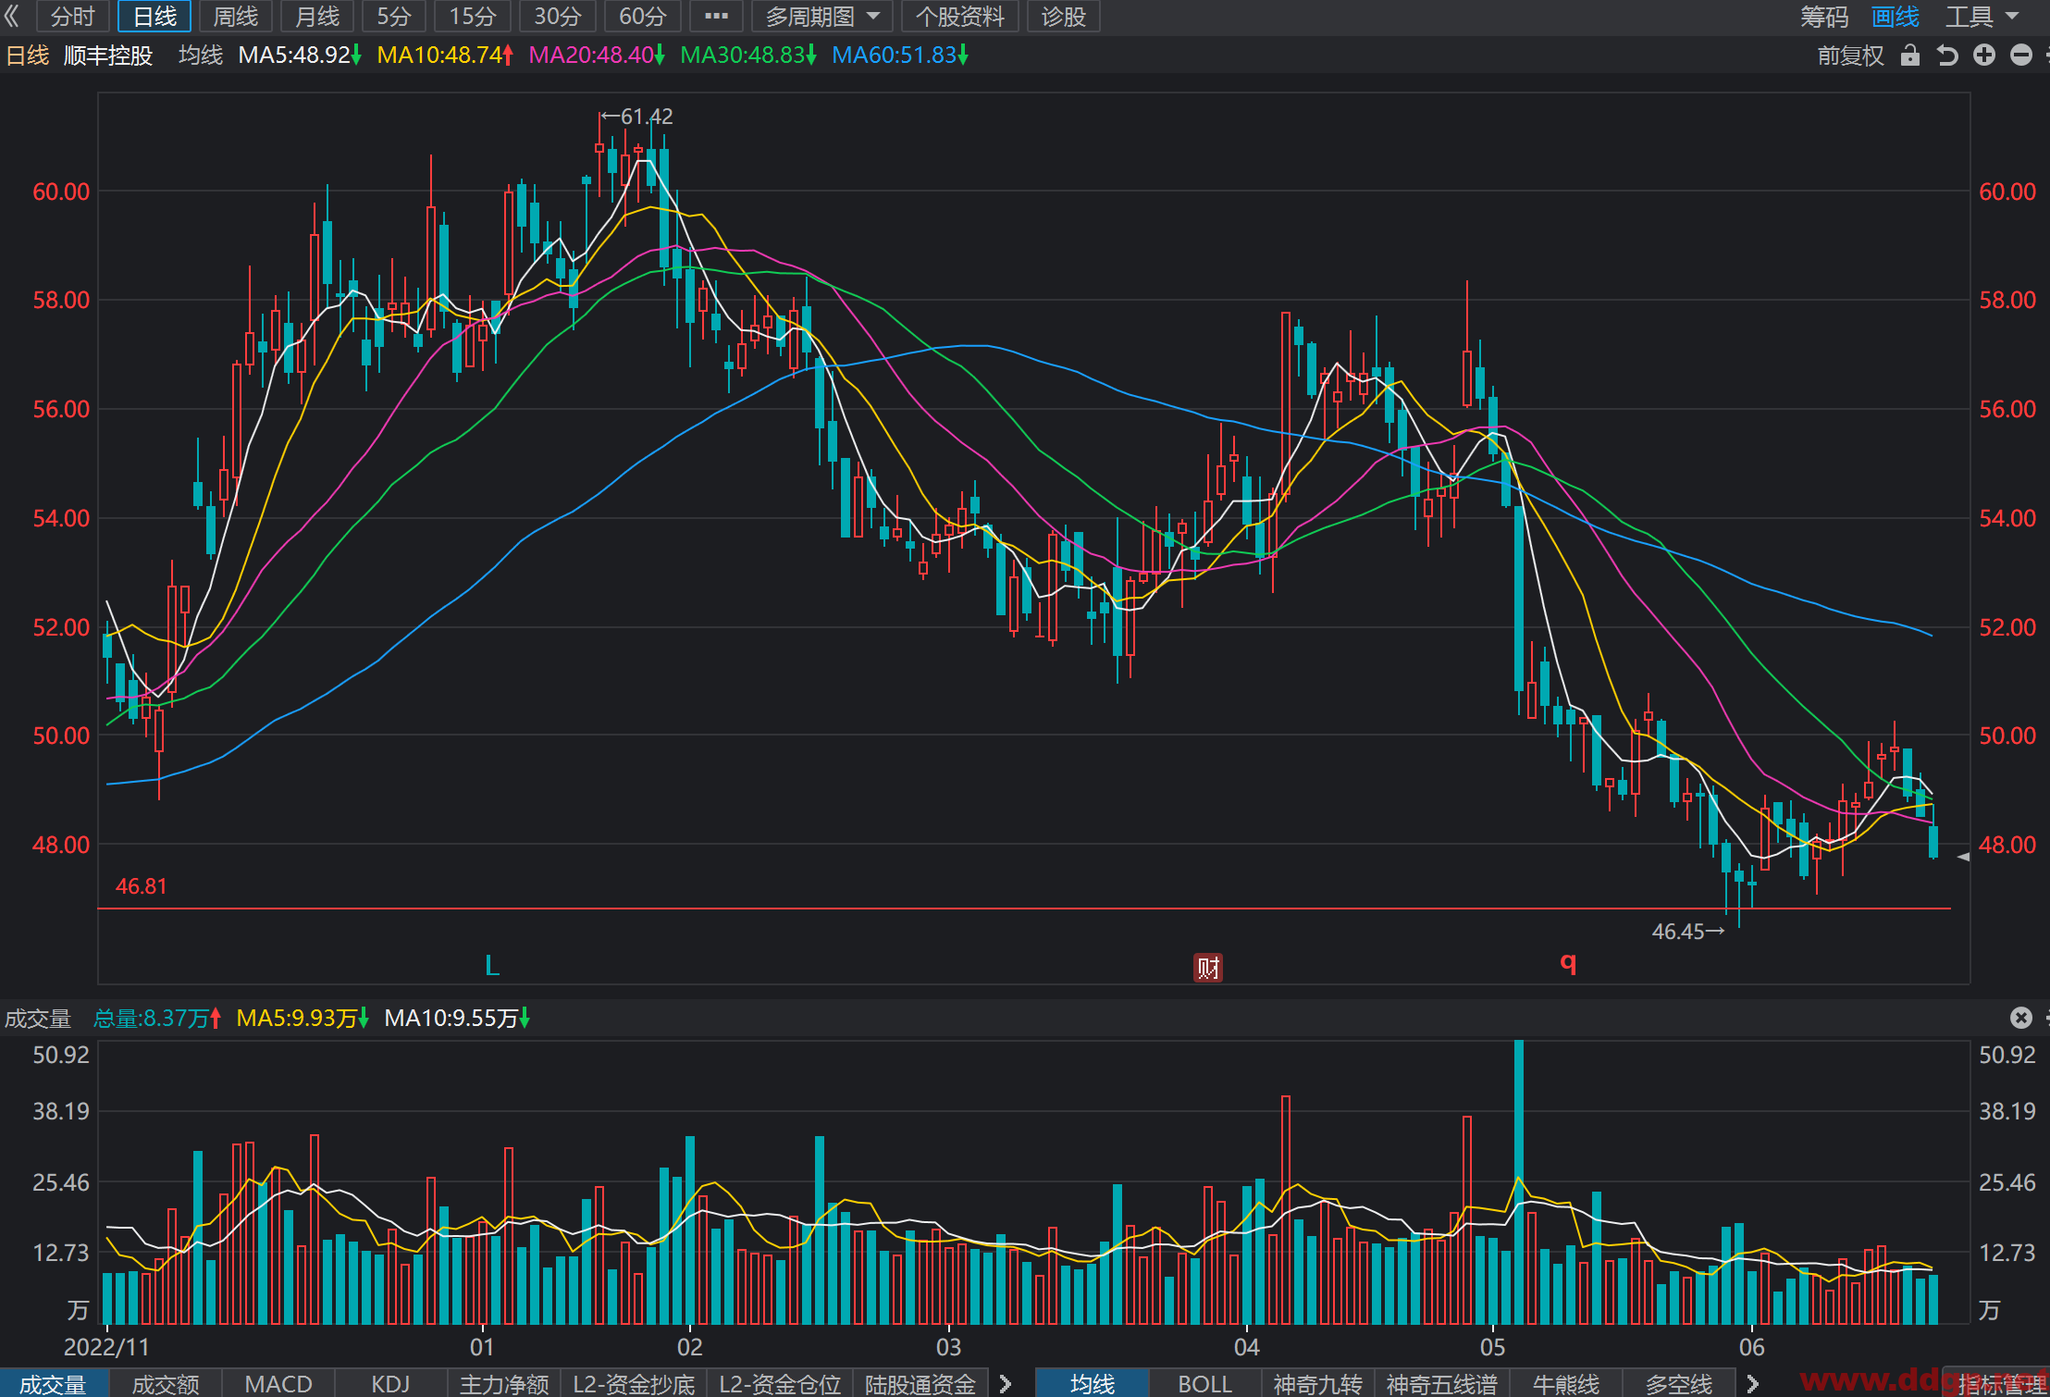
Task: Select the BOLL overlay indicator
Action: (1204, 1384)
